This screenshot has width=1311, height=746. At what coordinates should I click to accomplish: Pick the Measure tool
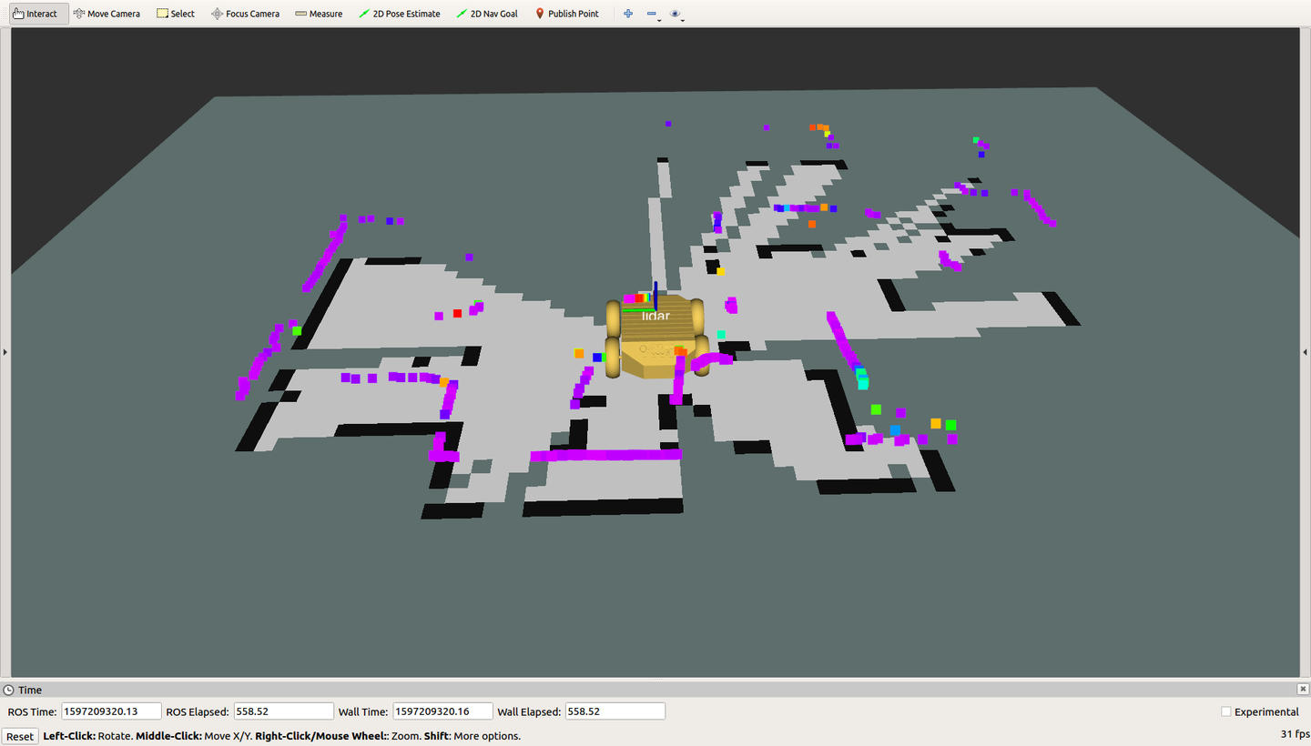click(319, 14)
